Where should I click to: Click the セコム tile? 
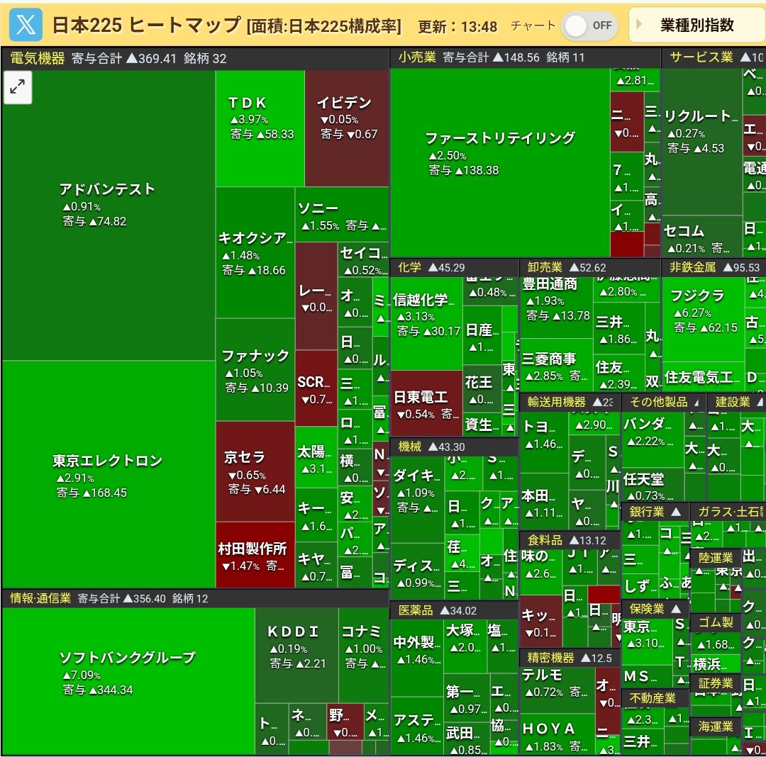[701, 236]
